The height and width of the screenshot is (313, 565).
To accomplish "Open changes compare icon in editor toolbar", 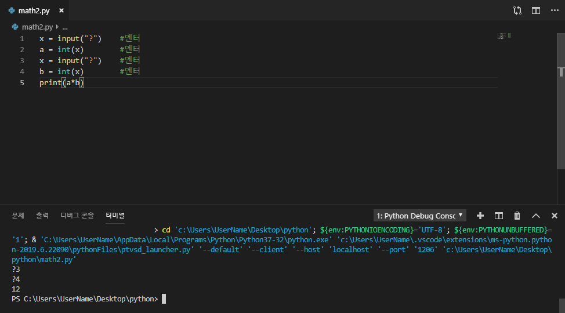I will click(x=517, y=10).
